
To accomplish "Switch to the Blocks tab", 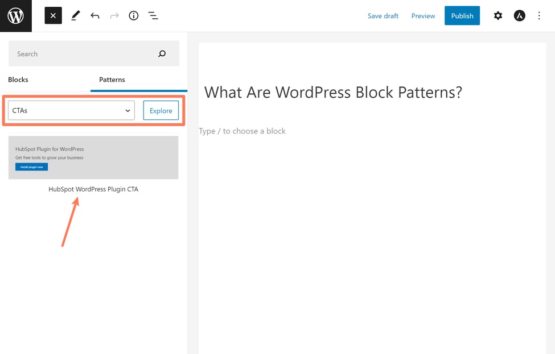I will pos(18,80).
